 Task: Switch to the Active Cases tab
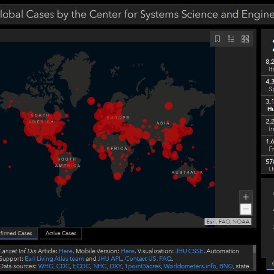[x=61, y=233]
